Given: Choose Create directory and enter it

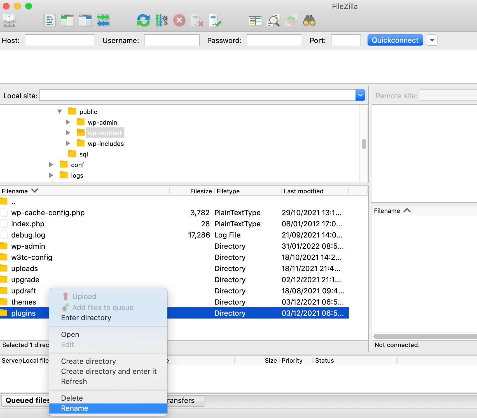Looking at the screenshot, I should [108, 371].
